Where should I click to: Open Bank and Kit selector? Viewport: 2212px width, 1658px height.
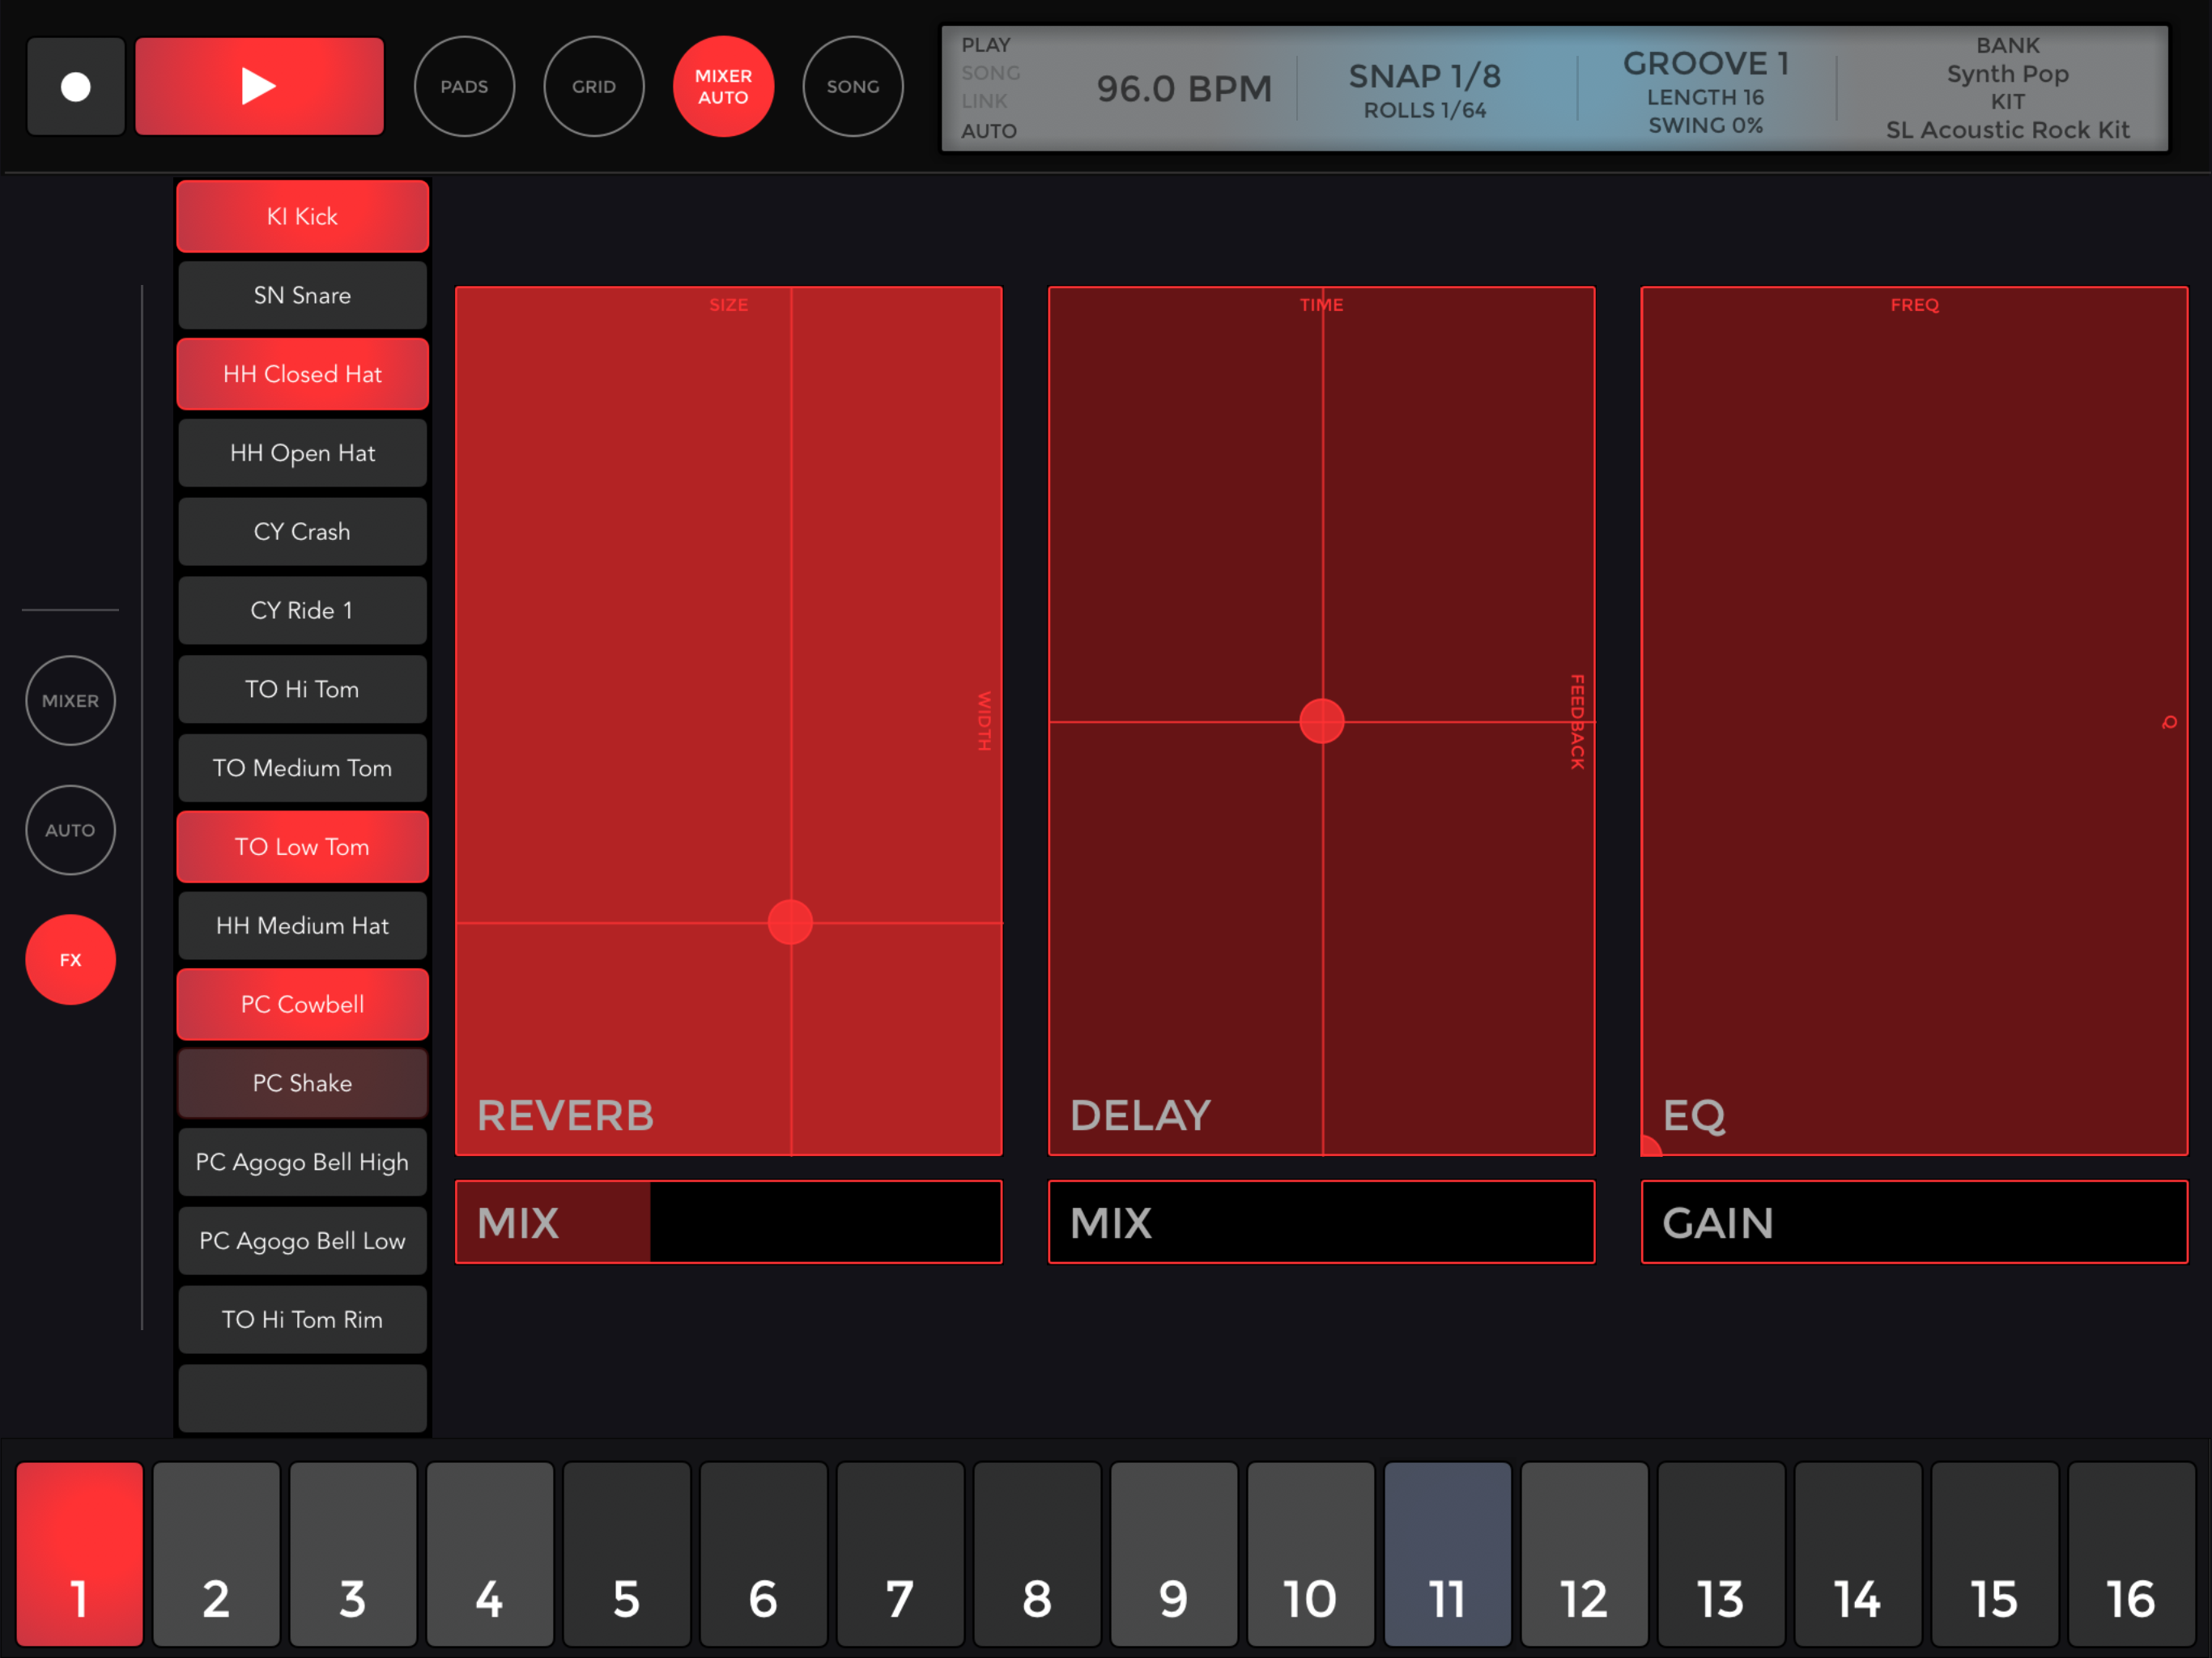pyautogui.click(x=2006, y=89)
